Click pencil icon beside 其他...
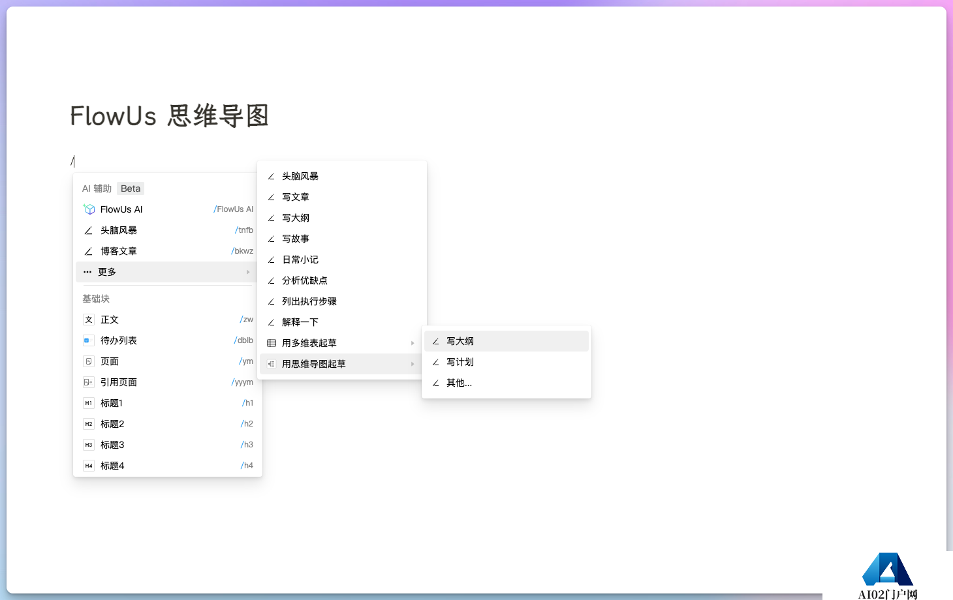953x600 pixels. click(x=435, y=383)
